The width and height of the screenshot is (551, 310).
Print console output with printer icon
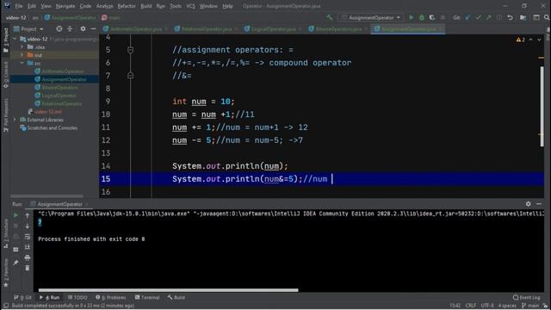click(27, 257)
